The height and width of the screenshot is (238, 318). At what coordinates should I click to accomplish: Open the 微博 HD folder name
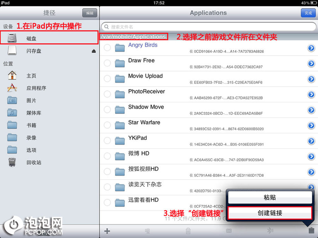139,153
